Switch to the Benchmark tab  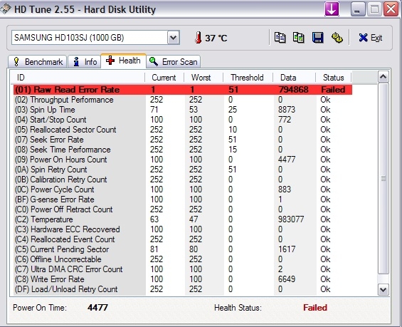click(x=38, y=62)
